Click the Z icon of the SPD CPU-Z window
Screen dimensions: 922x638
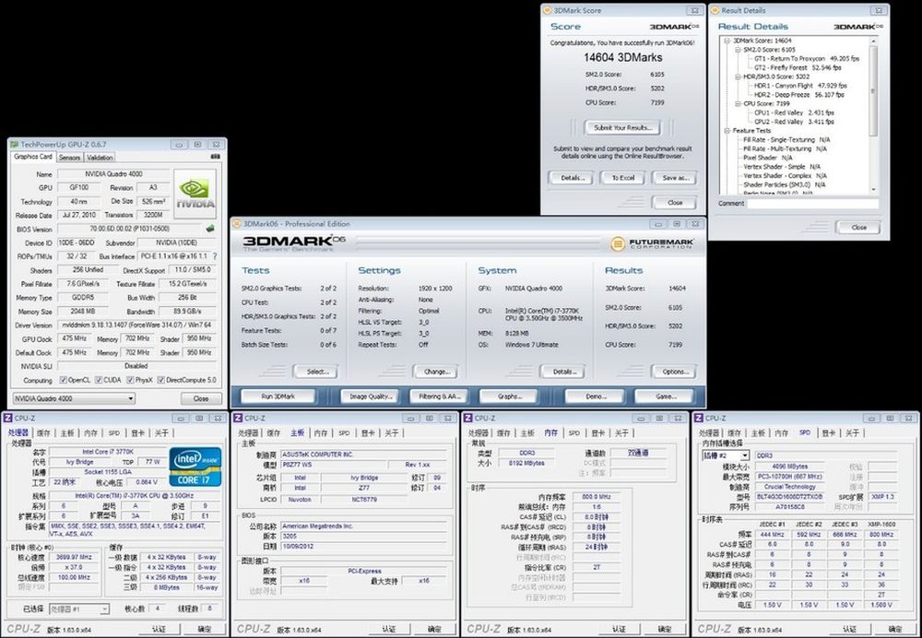coord(699,418)
